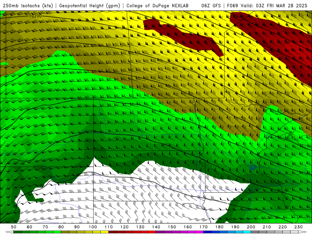Click the '70' value on the color scale
This screenshot has height=234, width=312.
[45, 227]
